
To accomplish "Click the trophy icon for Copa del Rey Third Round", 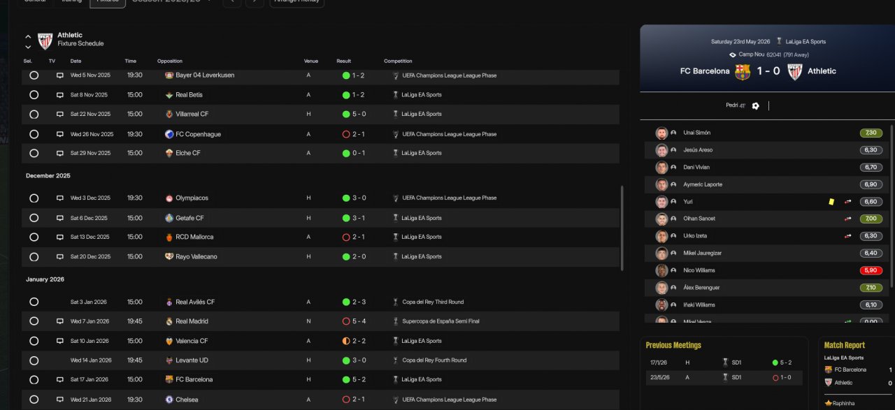I will click(396, 302).
